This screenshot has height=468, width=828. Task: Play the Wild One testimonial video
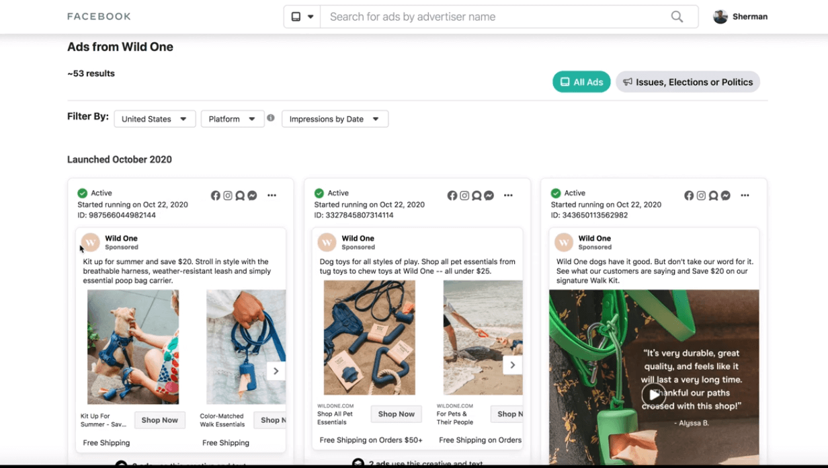(x=653, y=395)
